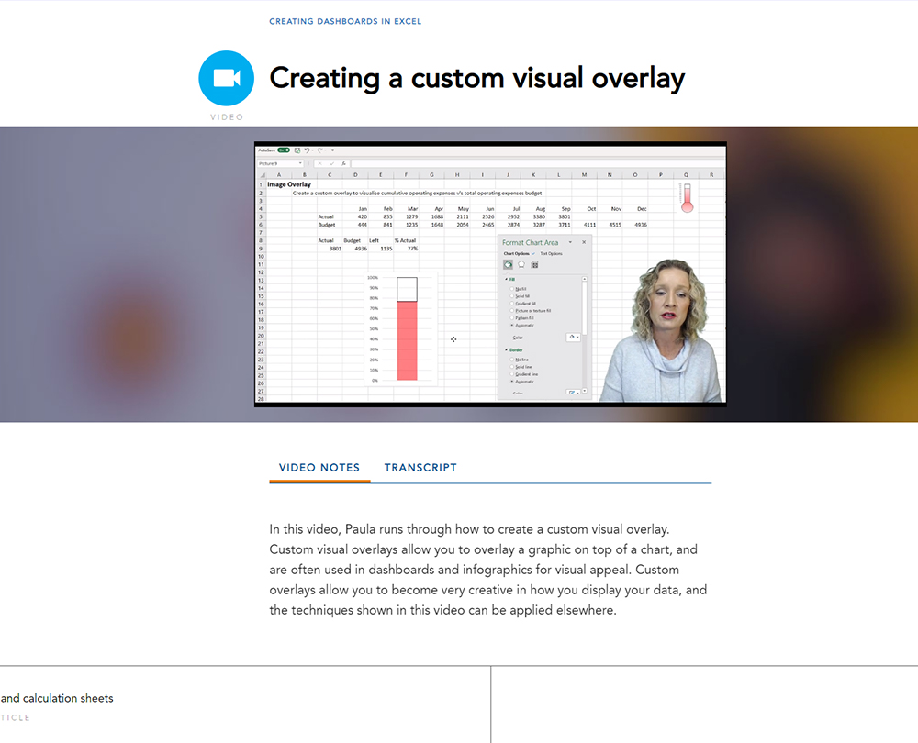The height and width of the screenshot is (743, 918).
Task: Open the fill Color dropdown
Action: (574, 337)
